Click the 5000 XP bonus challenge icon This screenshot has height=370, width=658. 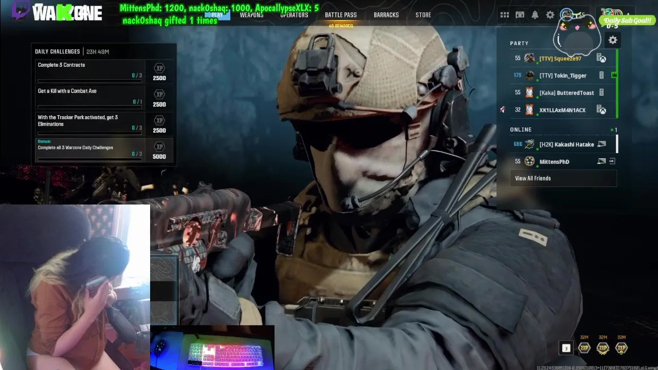click(159, 147)
